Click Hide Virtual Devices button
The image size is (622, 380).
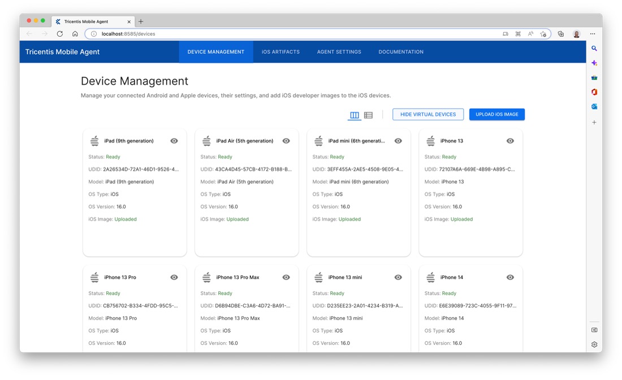pyautogui.click(x=428, y=114)
